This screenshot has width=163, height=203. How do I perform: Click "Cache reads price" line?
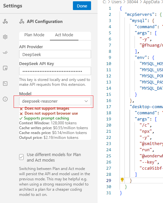coord(53,133)
